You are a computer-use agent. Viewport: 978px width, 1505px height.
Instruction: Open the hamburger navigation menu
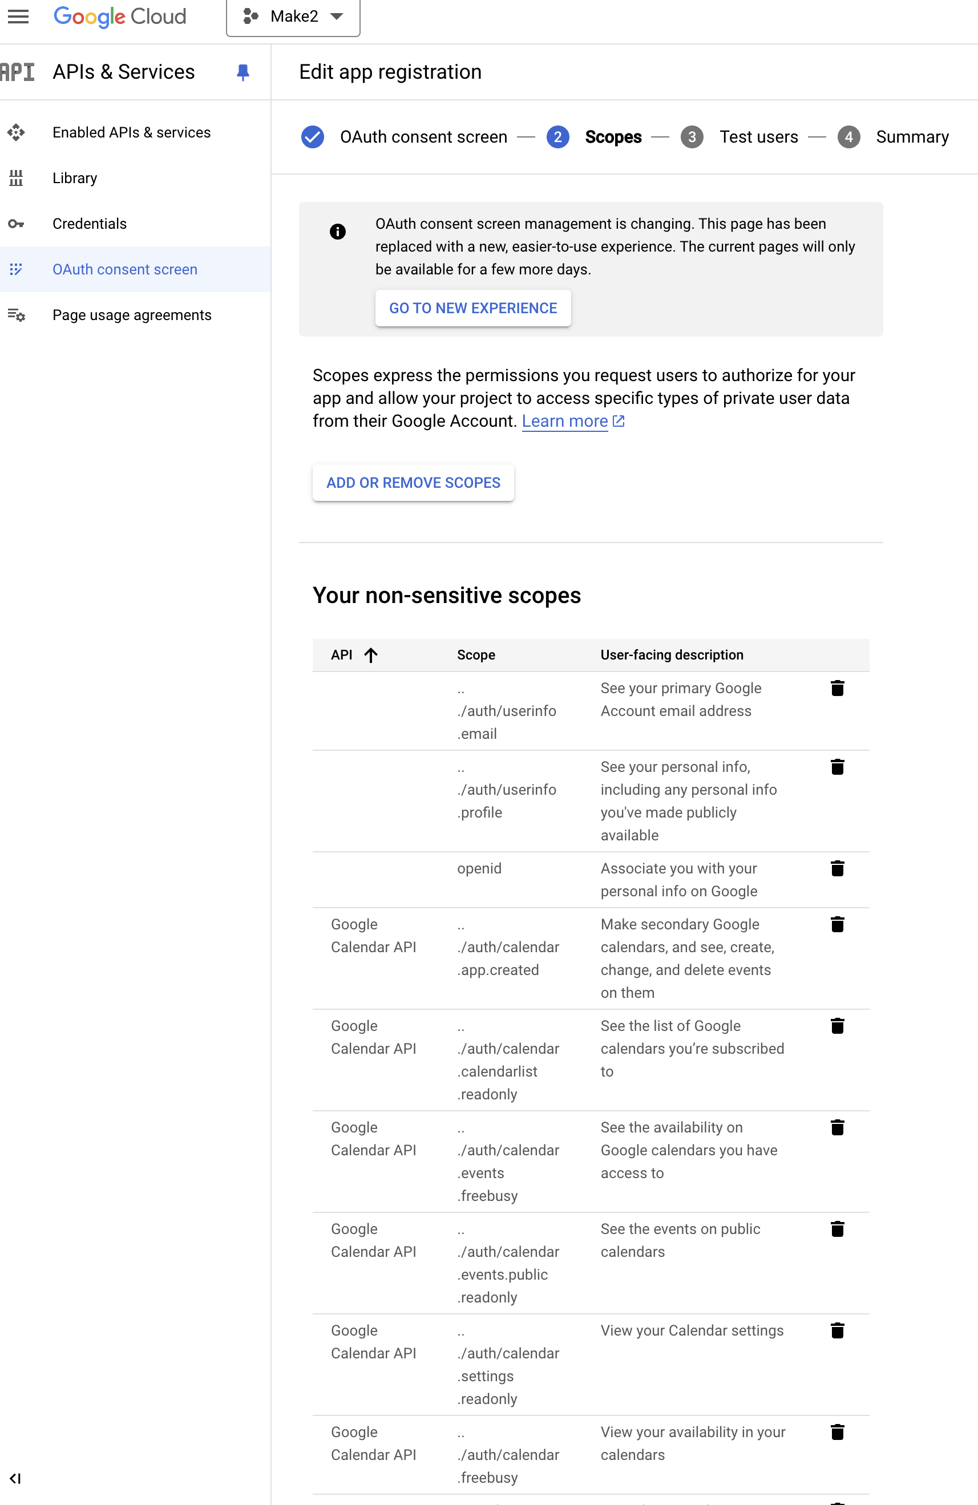tap(18, 17)
